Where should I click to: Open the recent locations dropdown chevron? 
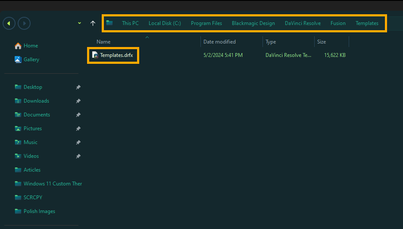click(79, 23)
